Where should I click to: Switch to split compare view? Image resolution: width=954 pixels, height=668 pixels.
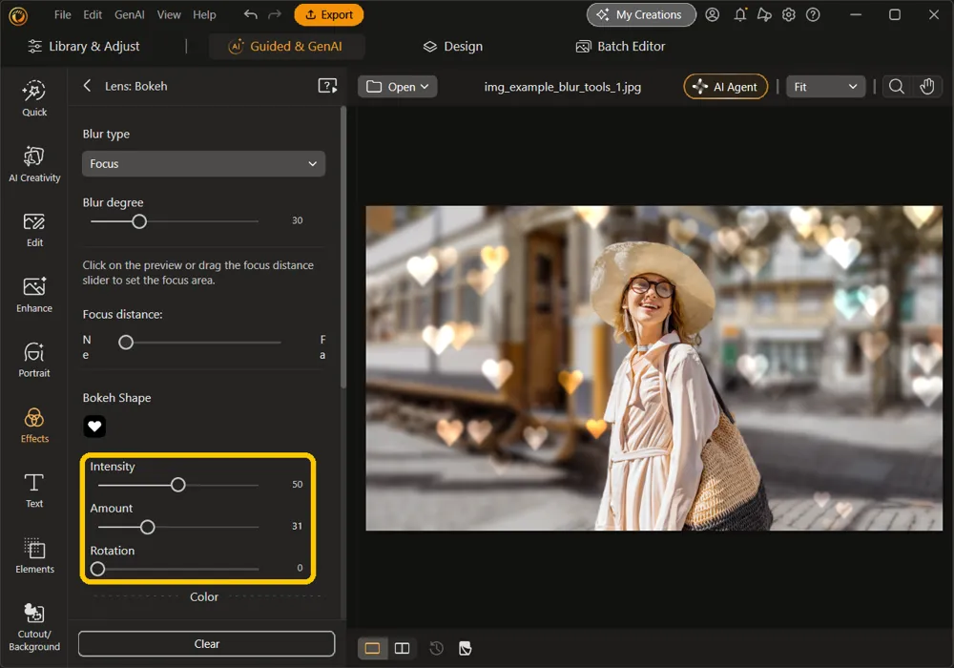(x=403, y=648)
